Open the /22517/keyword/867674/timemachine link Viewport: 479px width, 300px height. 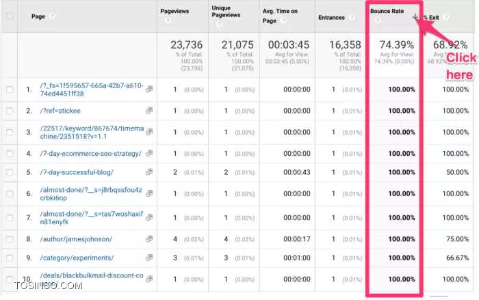[x=92, y=132]
